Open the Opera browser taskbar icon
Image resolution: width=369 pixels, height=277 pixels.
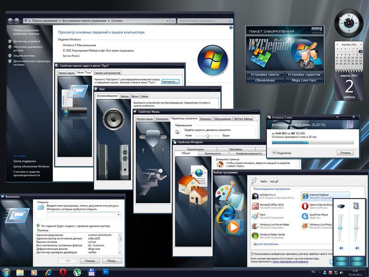(63, 272)
